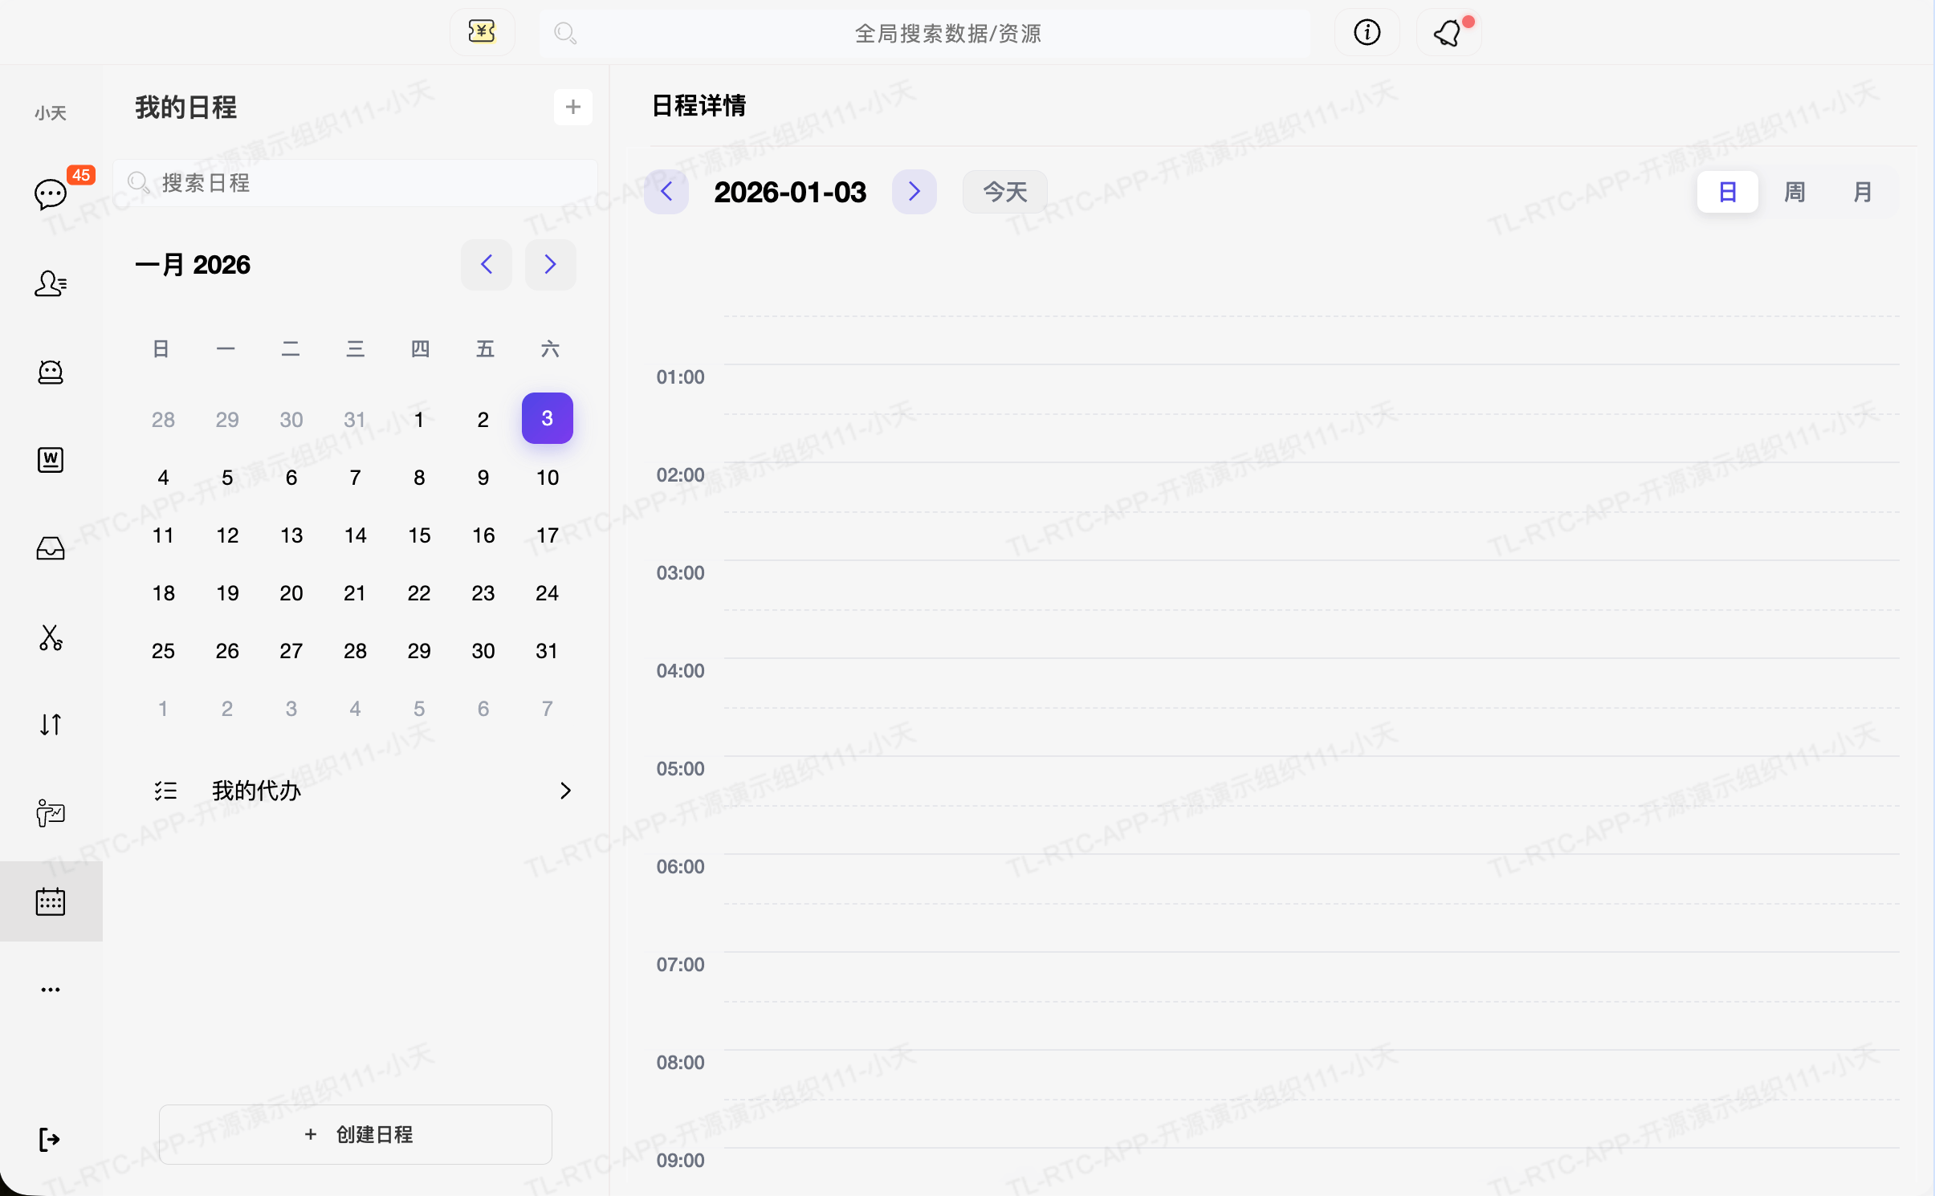Expand the 我的代办 section chevron
1935x1196 pixels.
[565, 791]
